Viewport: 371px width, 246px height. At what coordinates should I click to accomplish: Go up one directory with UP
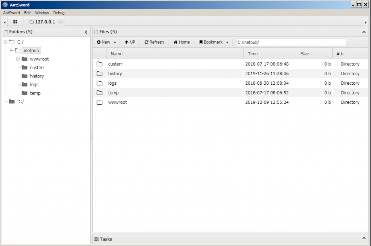[130, 42]
